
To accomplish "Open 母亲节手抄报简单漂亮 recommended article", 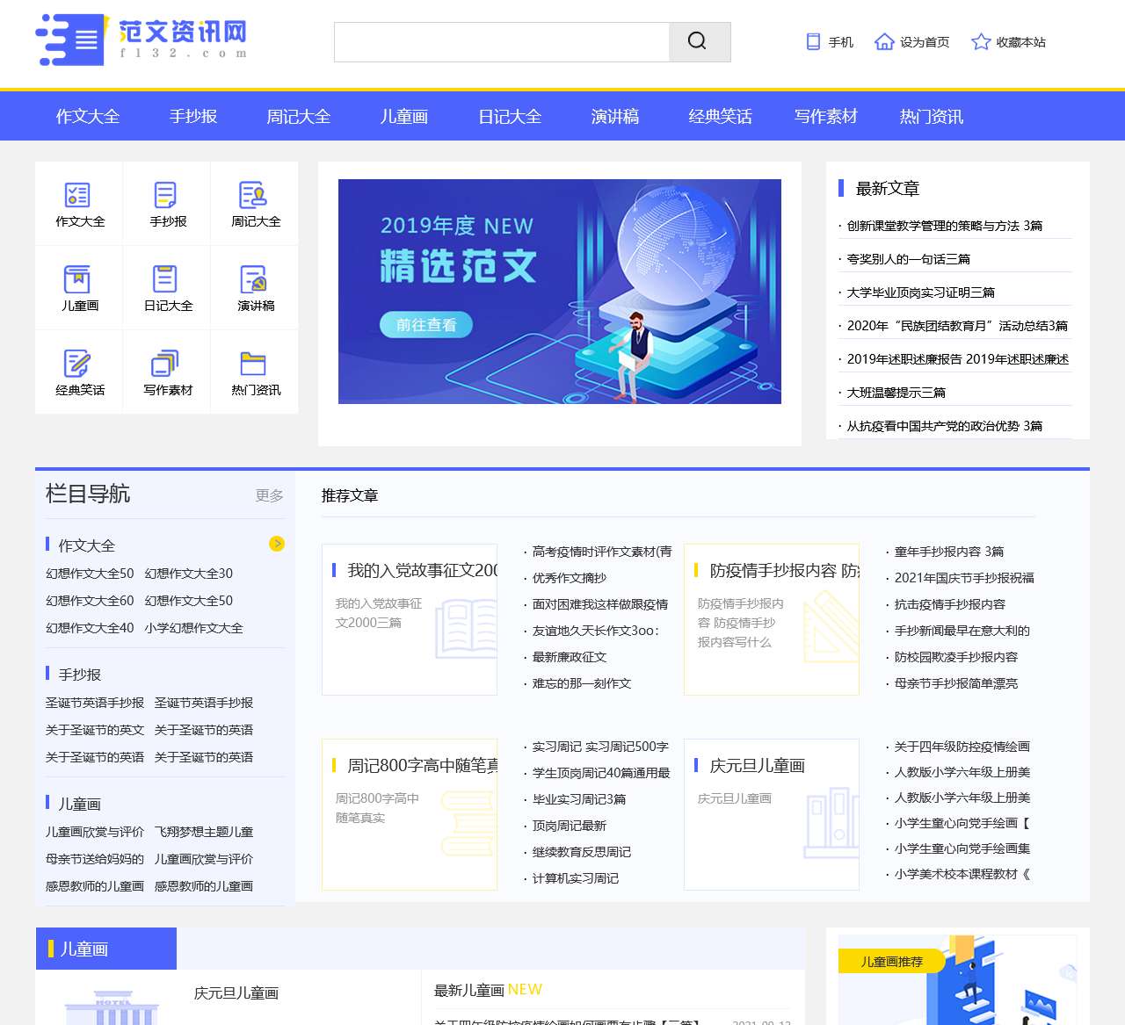I will coord(956,683).
